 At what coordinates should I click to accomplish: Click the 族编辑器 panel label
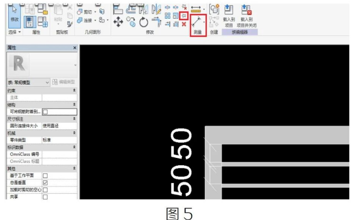(x=240, y=32)
